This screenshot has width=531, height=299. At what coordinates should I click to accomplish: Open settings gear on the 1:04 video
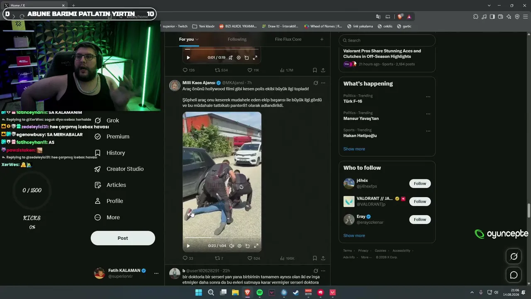click(239, 246)
